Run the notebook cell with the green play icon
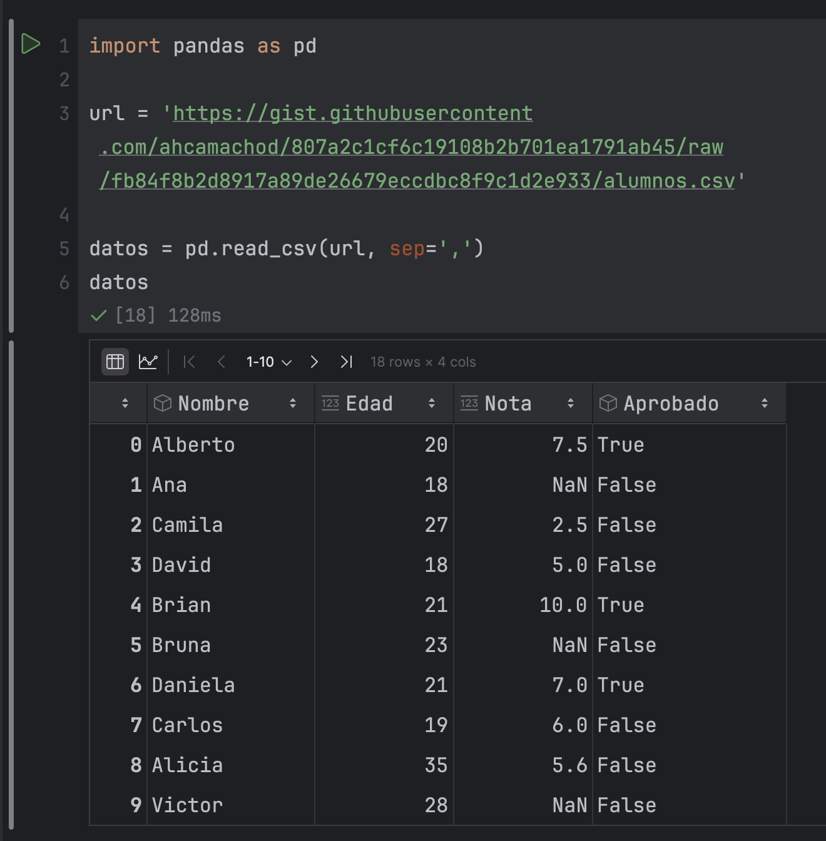 coord(31,44)
